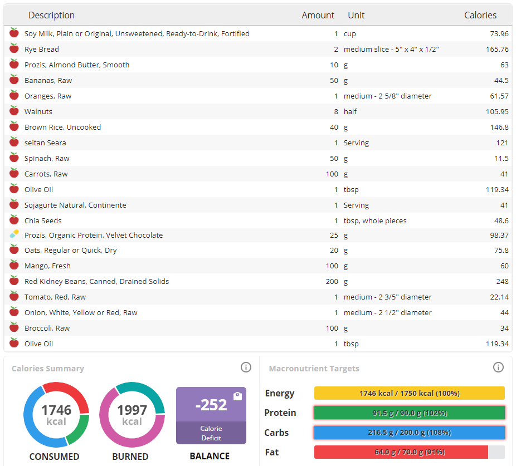The width and height of the screenshot is (516, 466).
Task: Sort by the Calories column header
Action: pos(480,16)
